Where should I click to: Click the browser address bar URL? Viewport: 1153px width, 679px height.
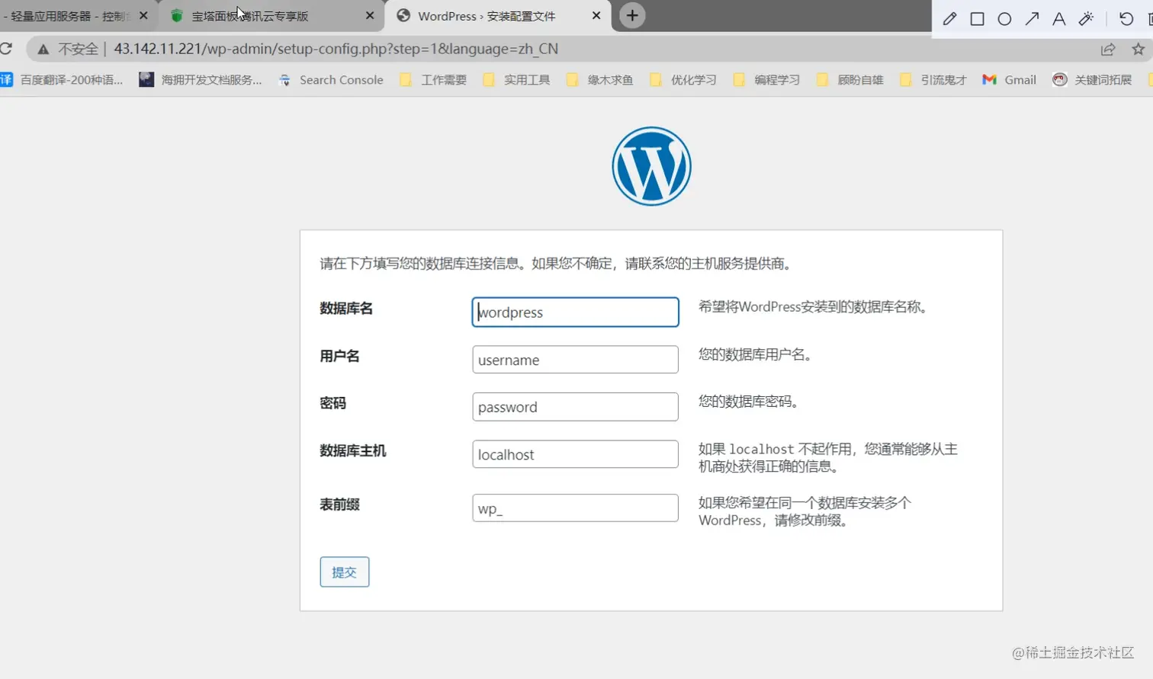coord(336,49)
